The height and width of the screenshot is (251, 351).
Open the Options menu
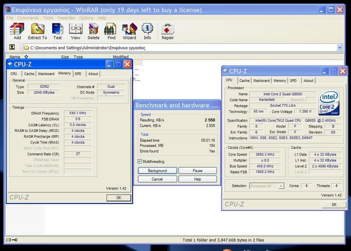[86, 18]
